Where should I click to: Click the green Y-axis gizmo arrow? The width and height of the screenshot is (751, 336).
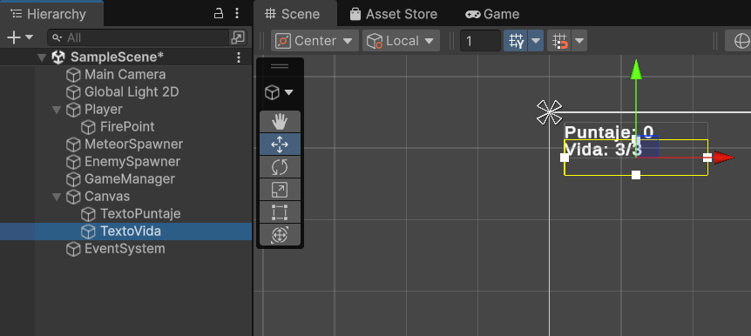click(636, 70)
